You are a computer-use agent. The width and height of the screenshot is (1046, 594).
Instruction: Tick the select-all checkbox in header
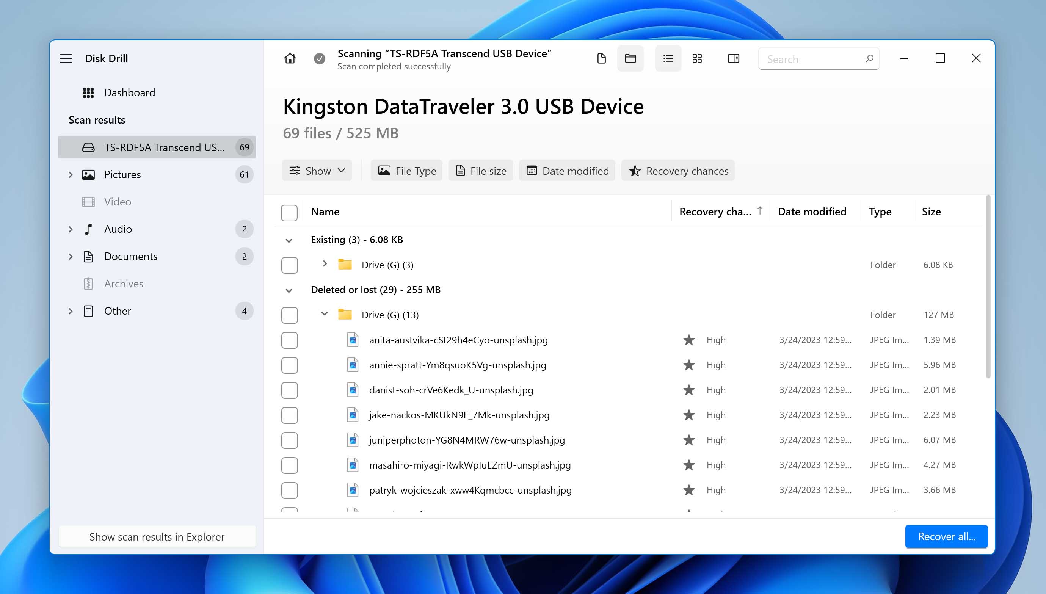coord(289,213)
